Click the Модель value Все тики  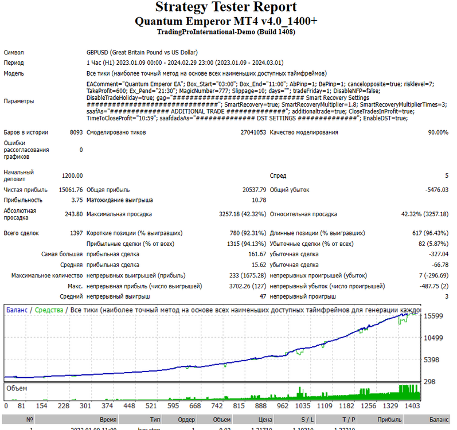206,73
